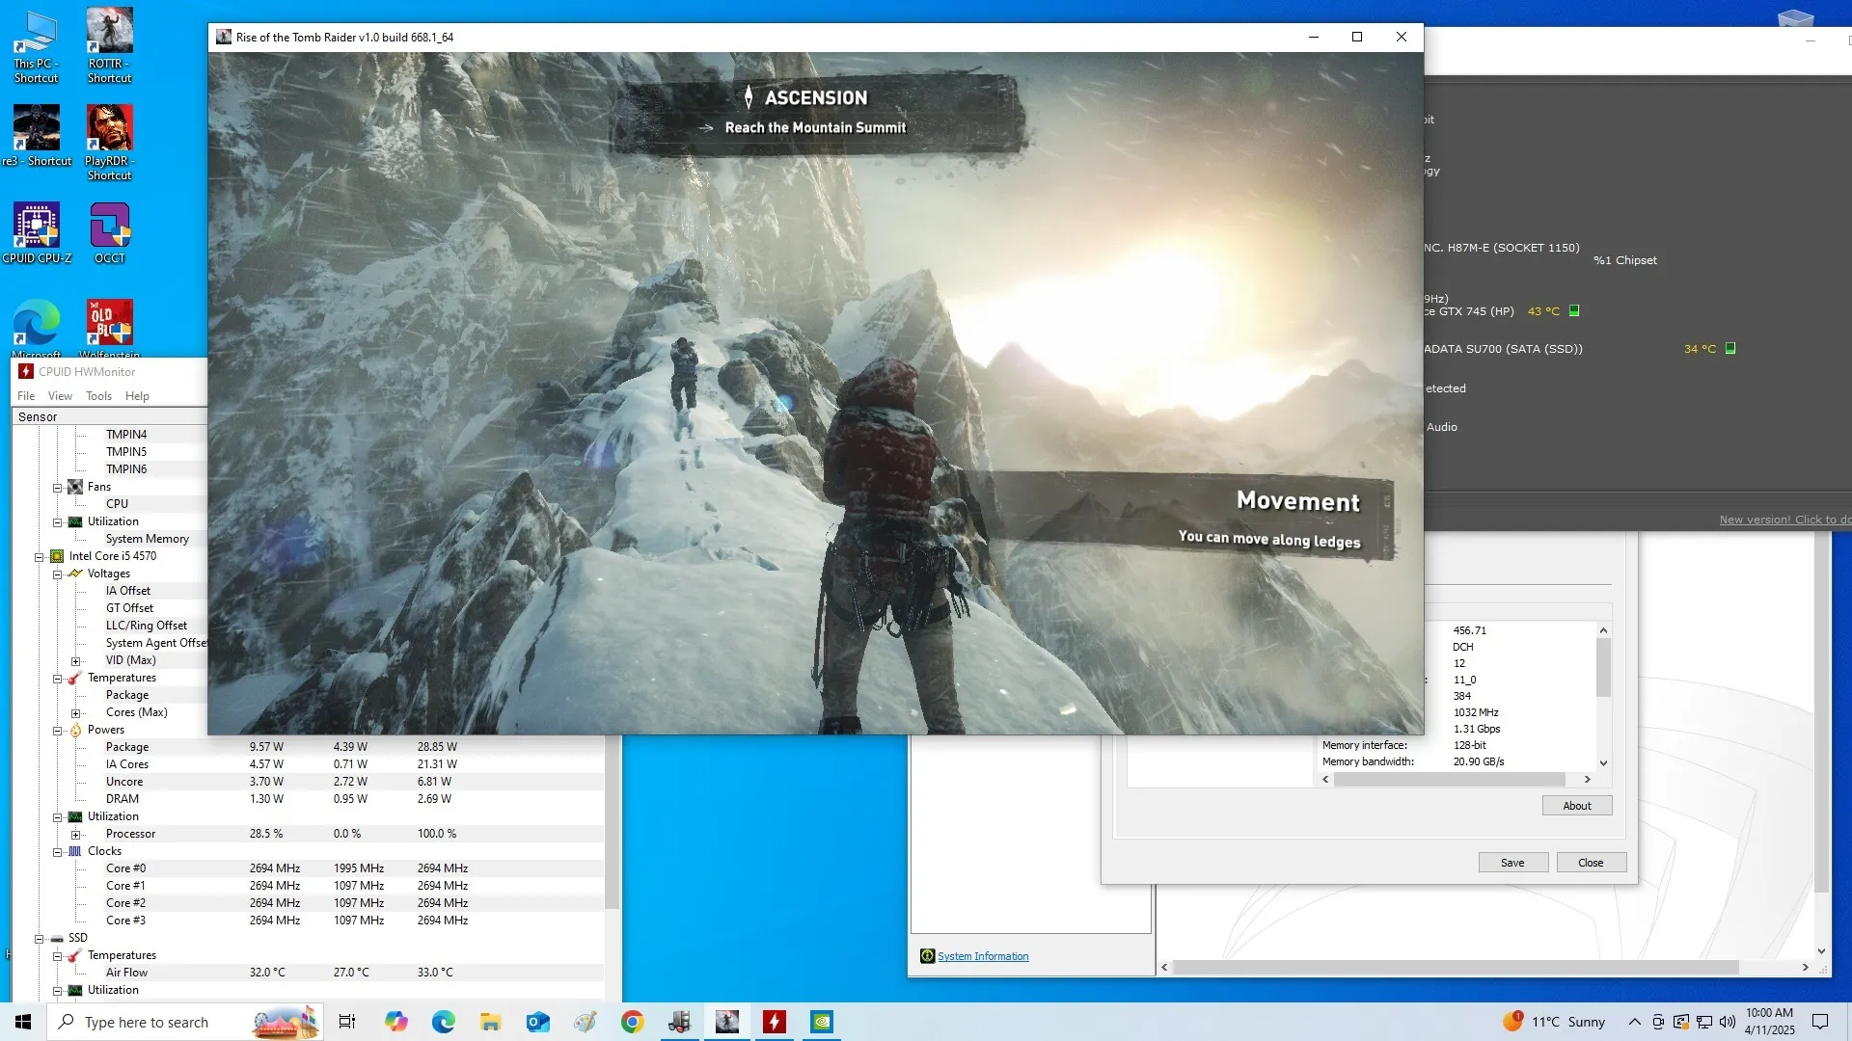Open Google Chrome from the taskbar
Viewport: 1852px width, 1041px height.
click(632, 1022)
